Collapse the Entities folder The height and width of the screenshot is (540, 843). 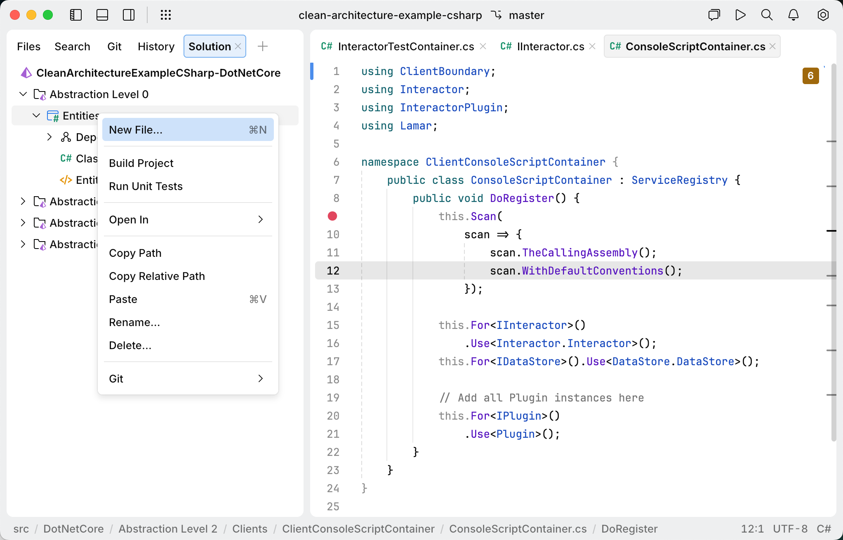(37, 115)
